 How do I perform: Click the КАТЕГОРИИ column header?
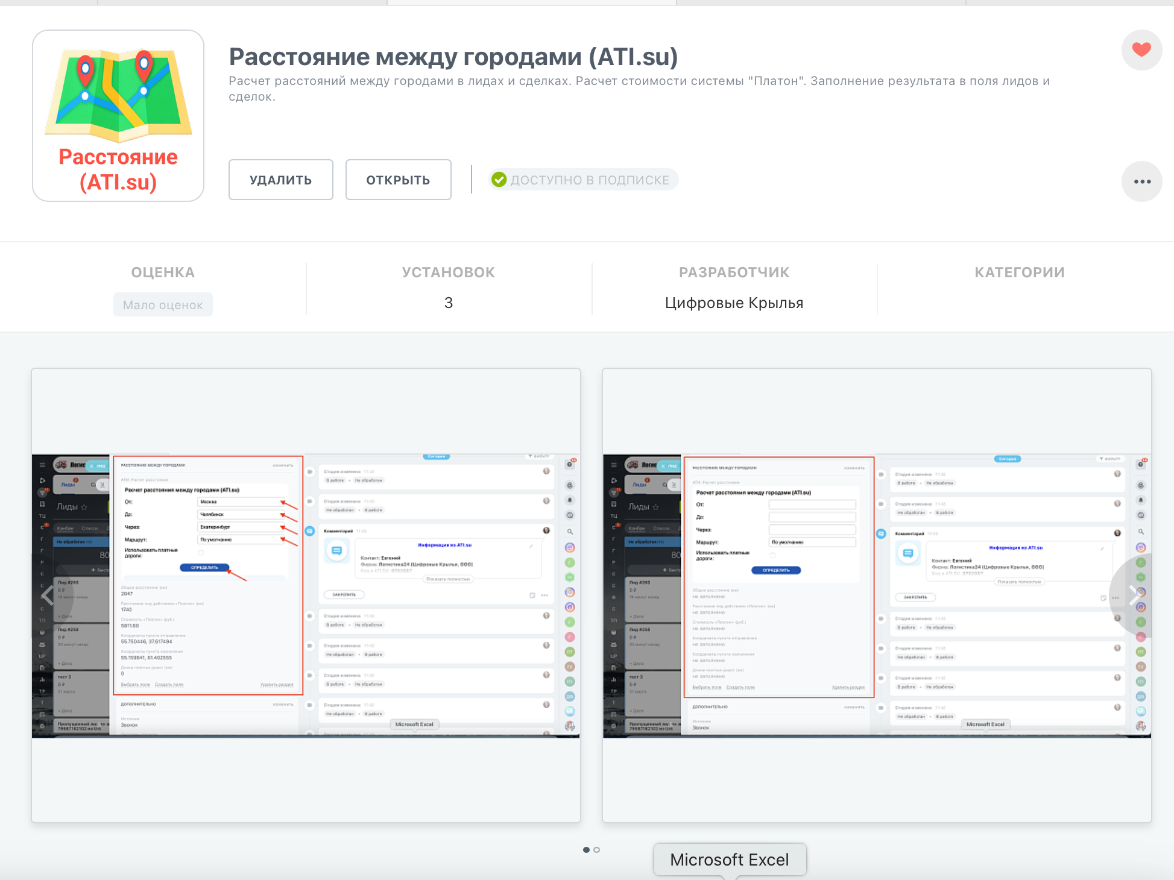(1019, 272)
